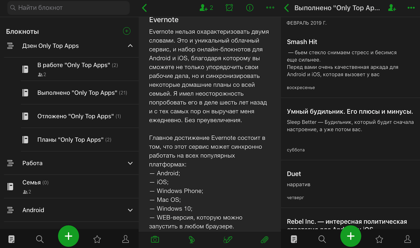
Task: Set a reminder with the alarm clock icon
Action: 229,8
